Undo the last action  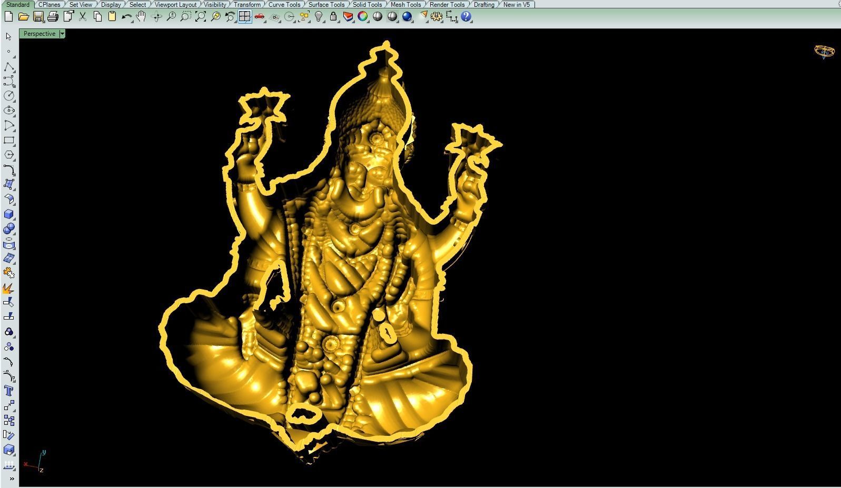coord(127,17)
